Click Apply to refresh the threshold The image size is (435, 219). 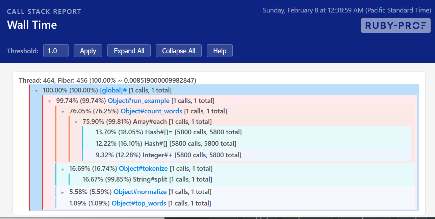point(88,51)
